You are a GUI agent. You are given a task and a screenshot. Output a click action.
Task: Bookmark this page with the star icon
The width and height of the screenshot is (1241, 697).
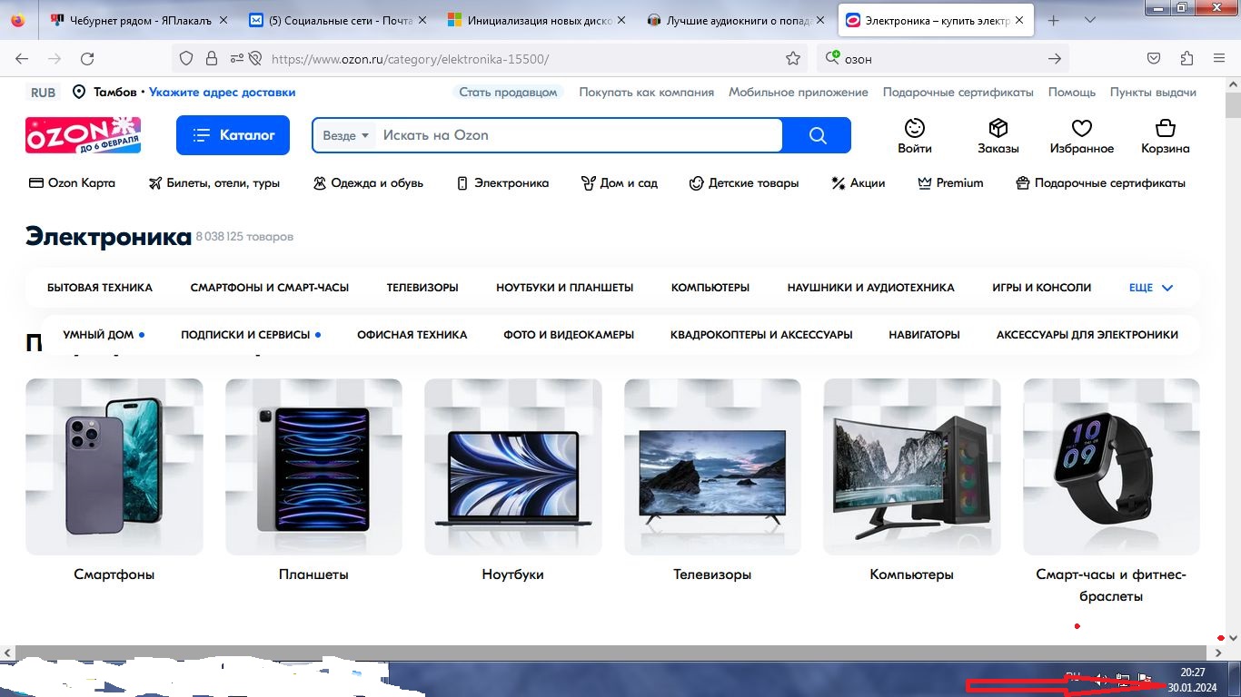click(x=793, y=58)
